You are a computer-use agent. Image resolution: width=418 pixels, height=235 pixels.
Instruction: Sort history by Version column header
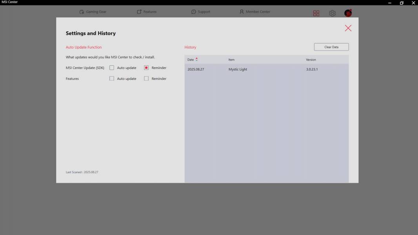point(311,60)
